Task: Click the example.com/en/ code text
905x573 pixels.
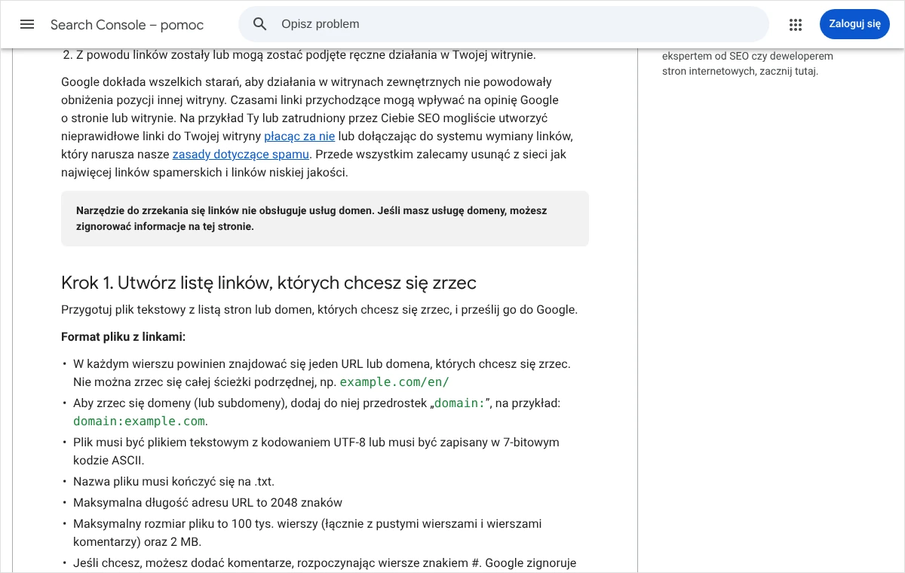Action: [x=394, y=382]
